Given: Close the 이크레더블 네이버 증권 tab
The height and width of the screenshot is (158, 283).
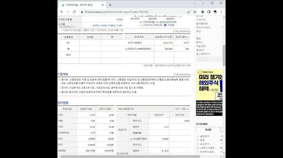Looking at the screenshot, I should [x=103, y=5].
